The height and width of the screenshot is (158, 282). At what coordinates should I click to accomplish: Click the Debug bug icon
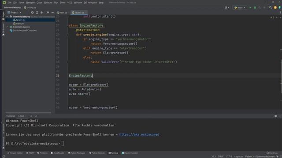coord(255,7)
